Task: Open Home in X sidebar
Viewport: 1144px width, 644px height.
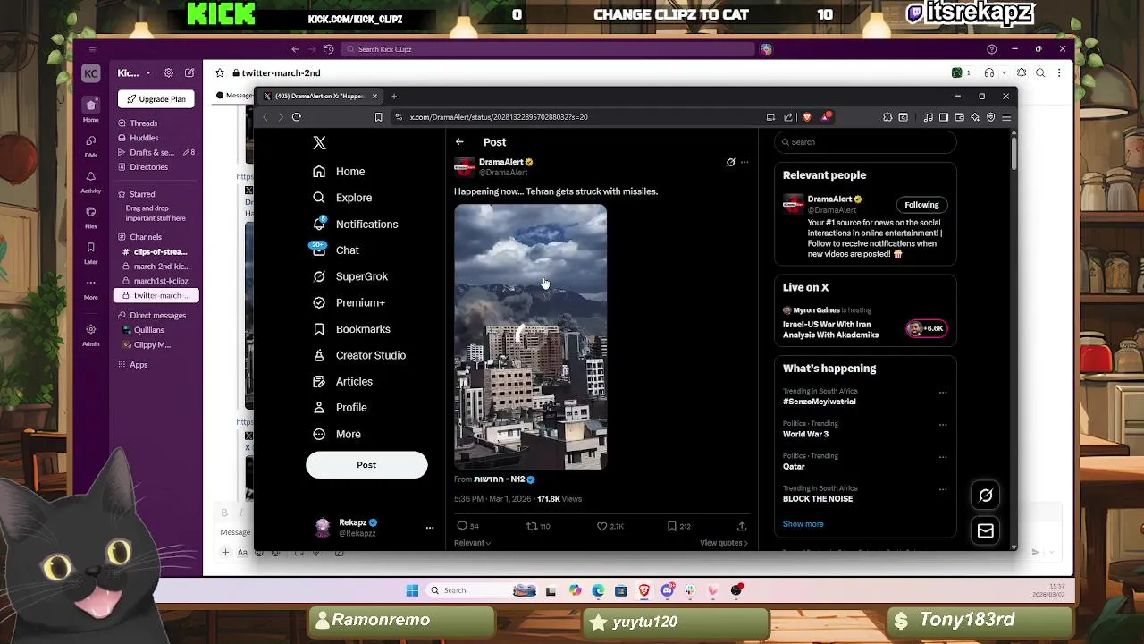Action: click(339, 171)
